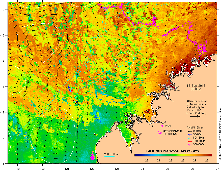Click the 'ANMN 12h av.' legend heading
This screenshot has height=171, width=222.
(x=195, y=127)
